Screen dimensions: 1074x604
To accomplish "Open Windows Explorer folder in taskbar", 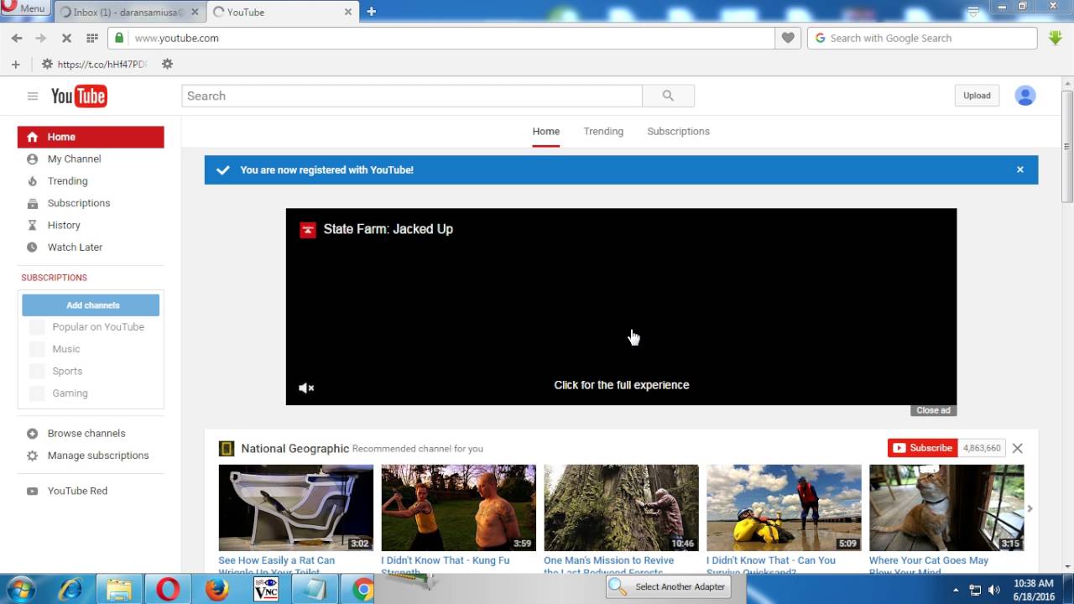I will click(x=118, y=589).
